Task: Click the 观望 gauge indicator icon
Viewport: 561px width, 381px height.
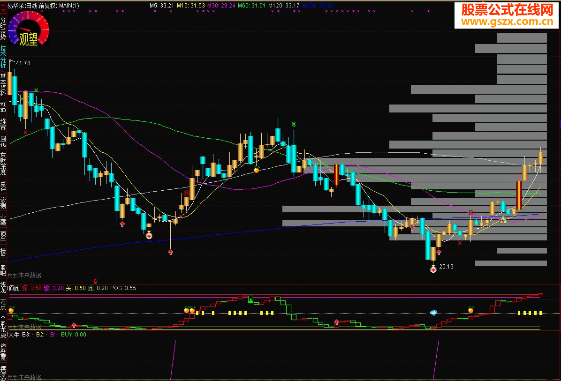Action: (x=28, y=28)
